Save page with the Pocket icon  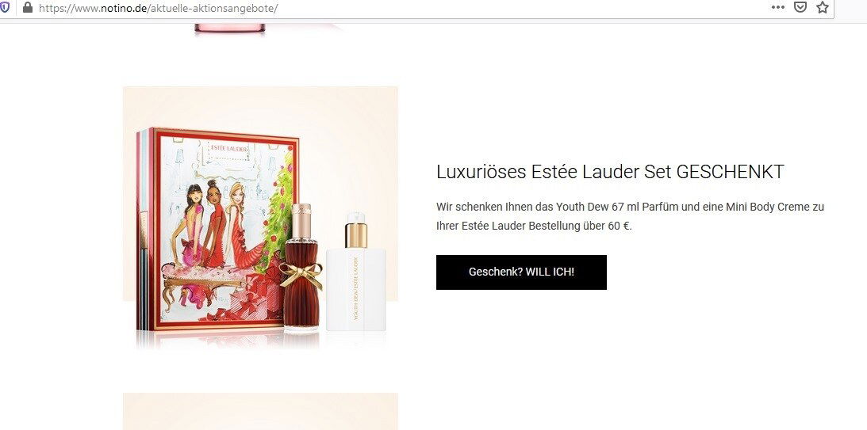(800, 7)
